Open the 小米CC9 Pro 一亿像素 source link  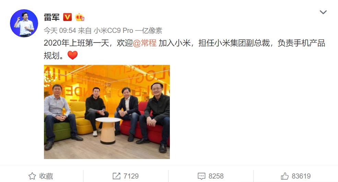tap(128, 31)
